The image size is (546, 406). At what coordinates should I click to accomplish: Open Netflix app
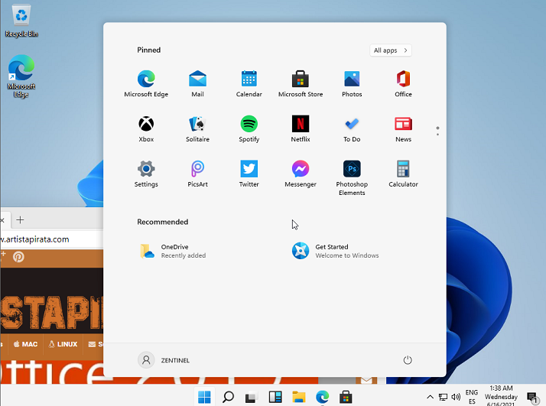coord(301,128)
